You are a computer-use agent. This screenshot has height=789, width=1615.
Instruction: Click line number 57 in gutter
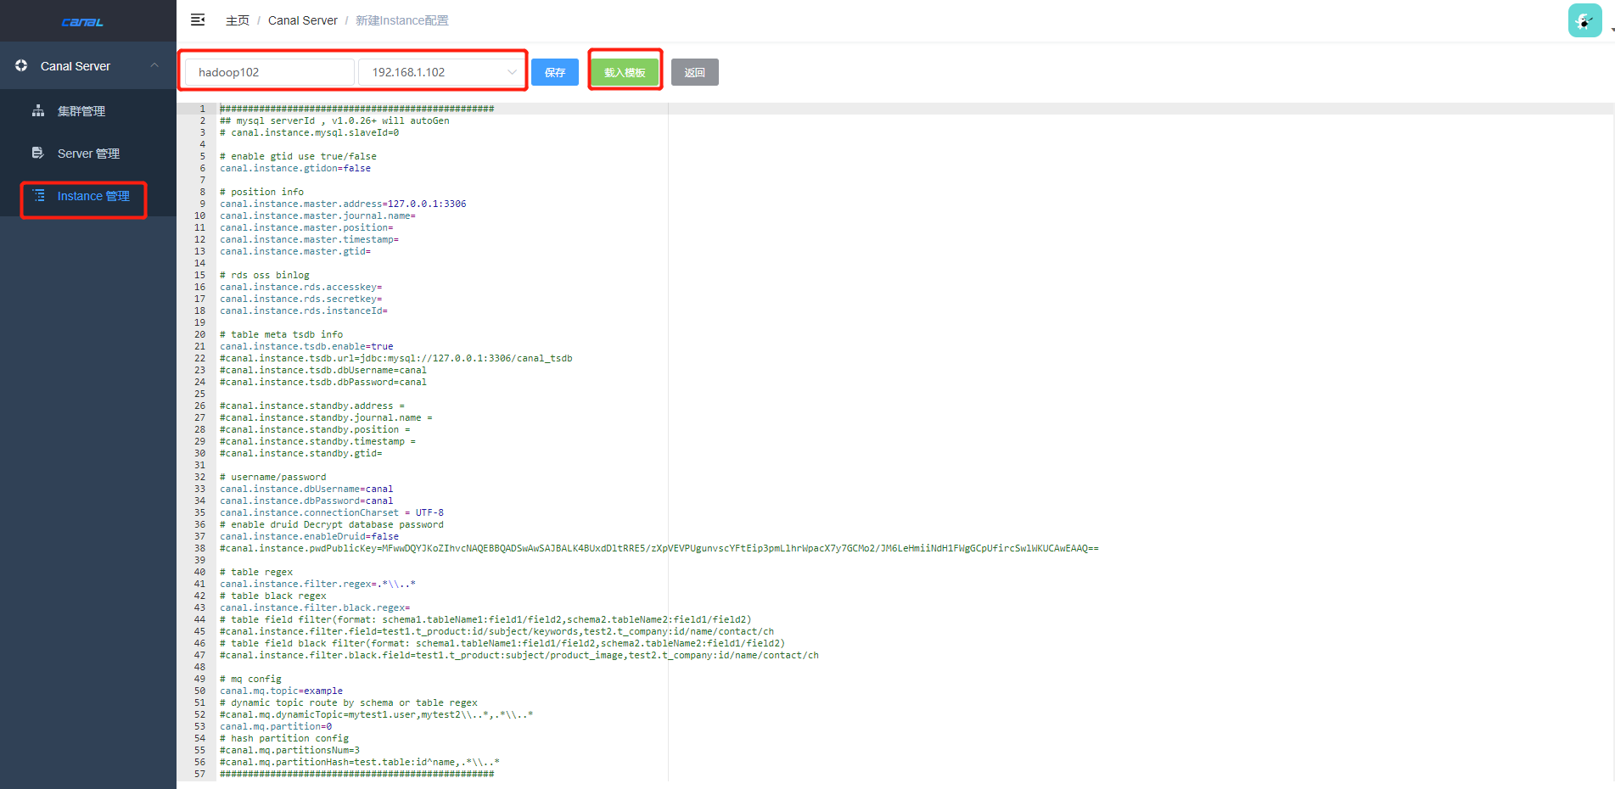point(199,774)
